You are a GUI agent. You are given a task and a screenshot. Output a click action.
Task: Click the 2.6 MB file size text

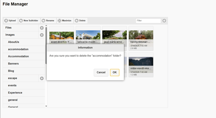133,48
